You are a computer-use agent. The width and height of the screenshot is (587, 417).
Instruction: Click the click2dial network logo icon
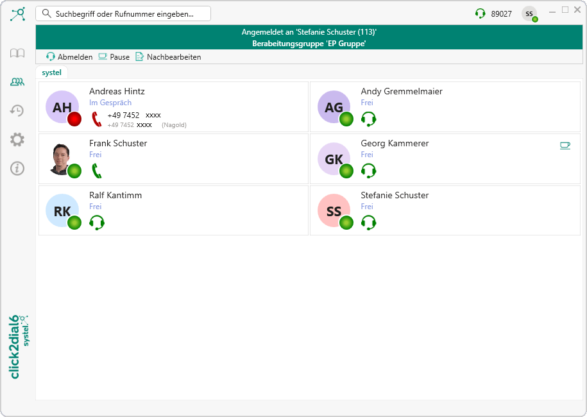[18, 13]
